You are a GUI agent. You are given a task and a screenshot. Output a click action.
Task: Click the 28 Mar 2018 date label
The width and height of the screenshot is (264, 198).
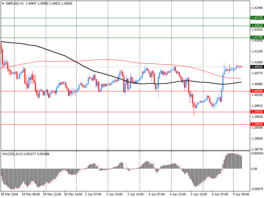(10, 194)
